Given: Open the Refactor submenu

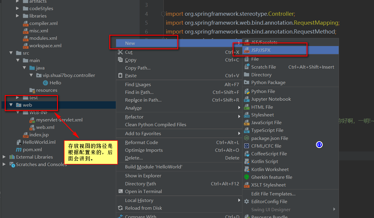Looking at the screenshot, I should coord(134,117).
